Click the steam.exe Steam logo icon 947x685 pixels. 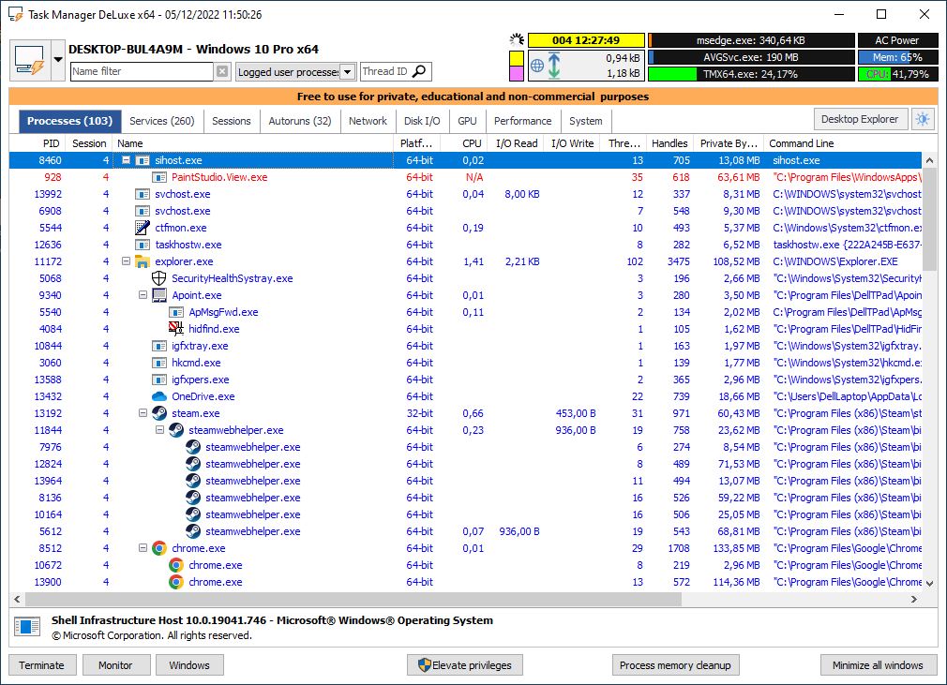[159, 413]
